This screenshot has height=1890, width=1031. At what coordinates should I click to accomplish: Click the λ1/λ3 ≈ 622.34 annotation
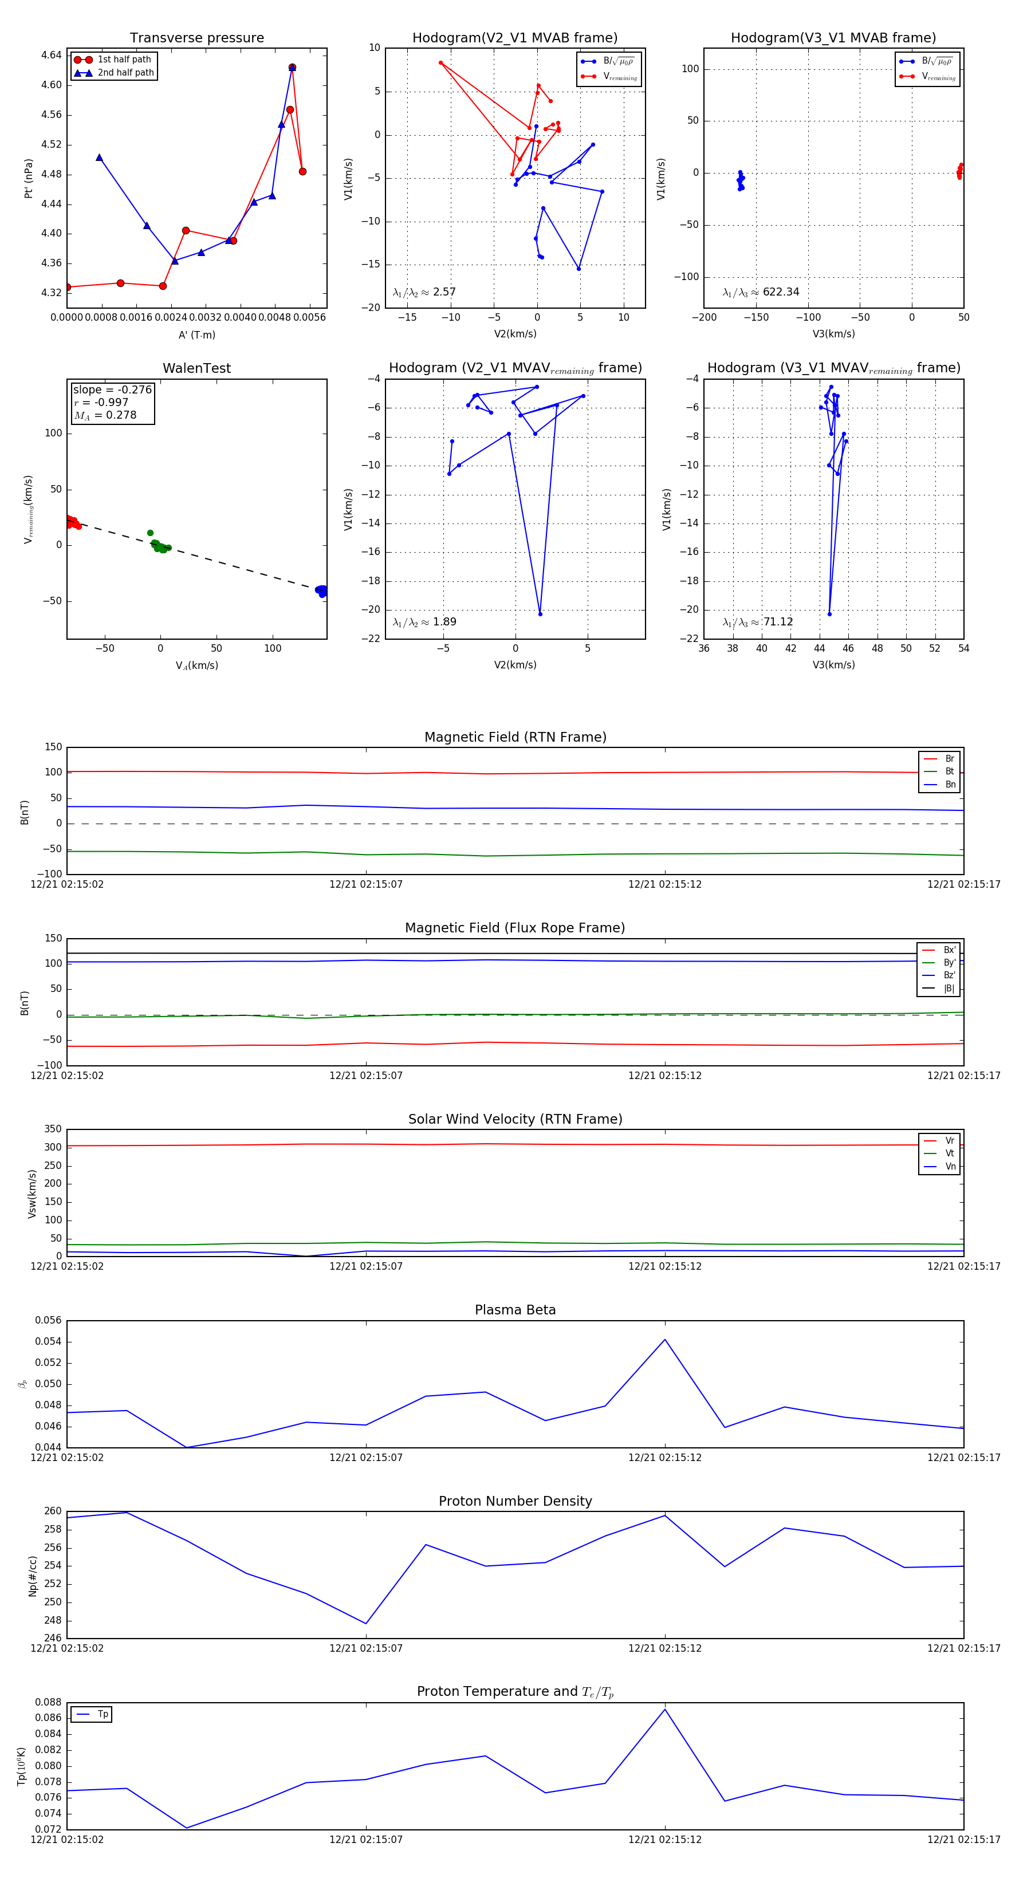(760, 292)
